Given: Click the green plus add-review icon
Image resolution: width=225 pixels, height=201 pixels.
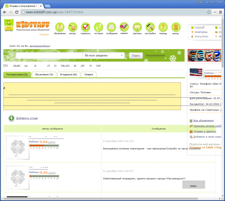Looking at the screenshot, I should coord(11,118).
